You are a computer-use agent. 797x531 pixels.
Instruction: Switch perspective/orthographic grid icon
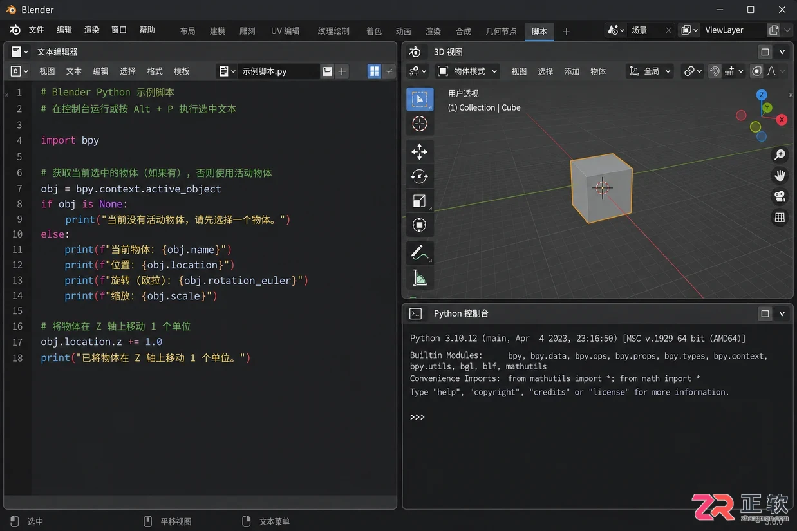780,218
